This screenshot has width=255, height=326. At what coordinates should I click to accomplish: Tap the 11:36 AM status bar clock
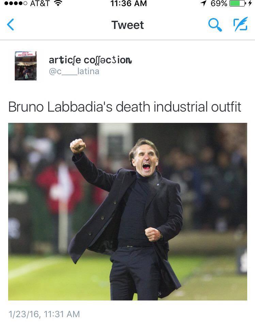coord(129,3)
